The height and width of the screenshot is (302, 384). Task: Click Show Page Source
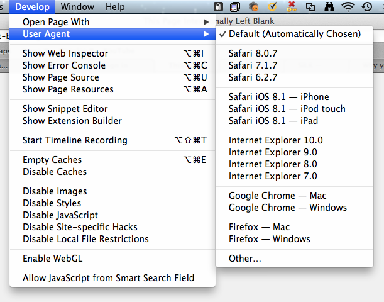[112, 77]
